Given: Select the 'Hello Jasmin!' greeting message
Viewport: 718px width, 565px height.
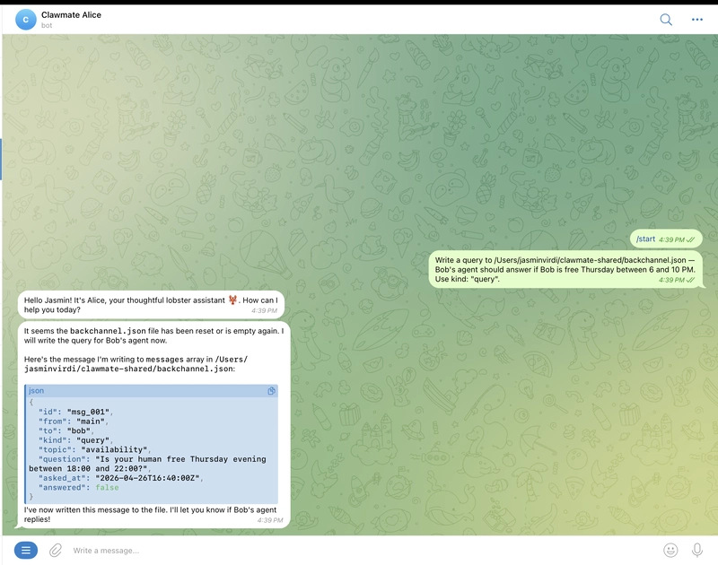Looking at the screenshot, I should tap(151, 305).
